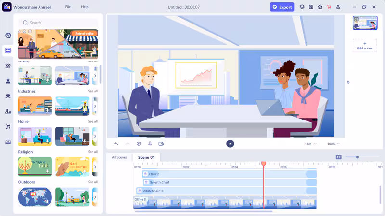Select the Growth Chart timeline clip
This screenshot has height=216, width=385.
[230, 182]
